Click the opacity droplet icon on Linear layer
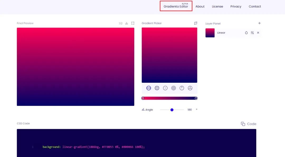Screen dimensions: 285x157 pyautogui.click(x=246, y=33)
